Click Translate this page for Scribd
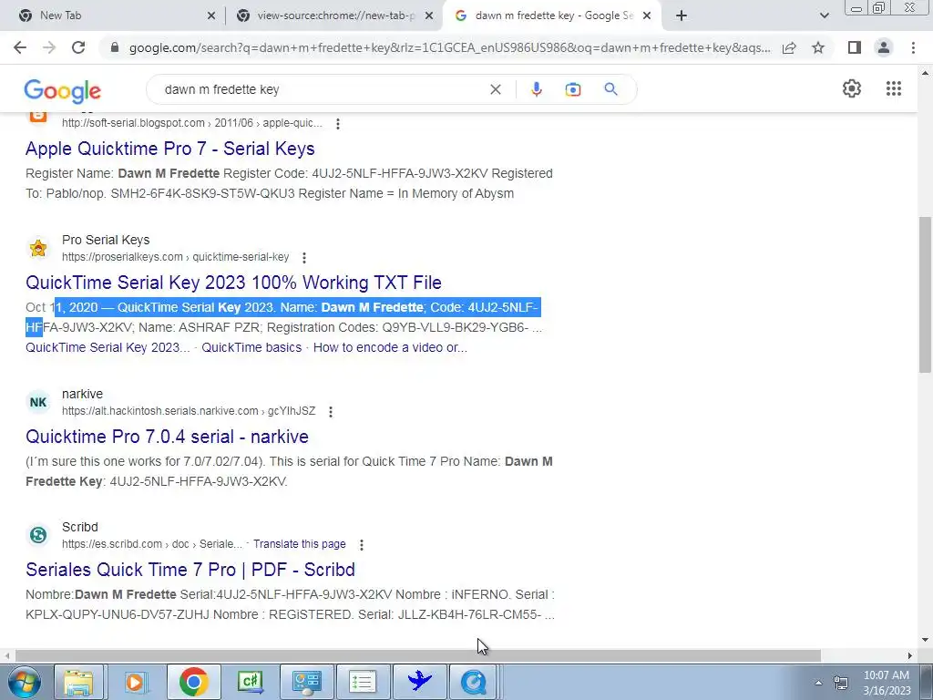This screenshot has width=933, height=700. point(299,544)
